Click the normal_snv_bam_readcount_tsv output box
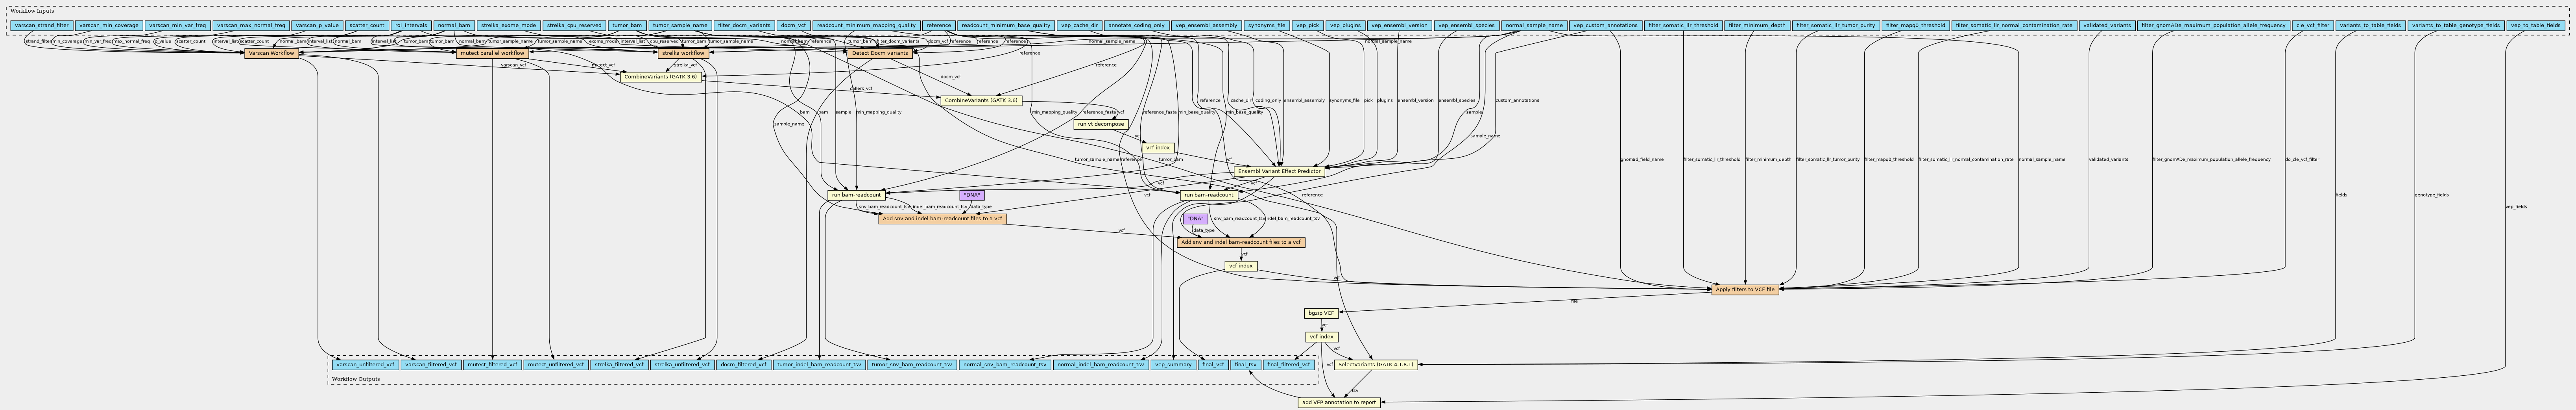 (x=1004, y=365)
